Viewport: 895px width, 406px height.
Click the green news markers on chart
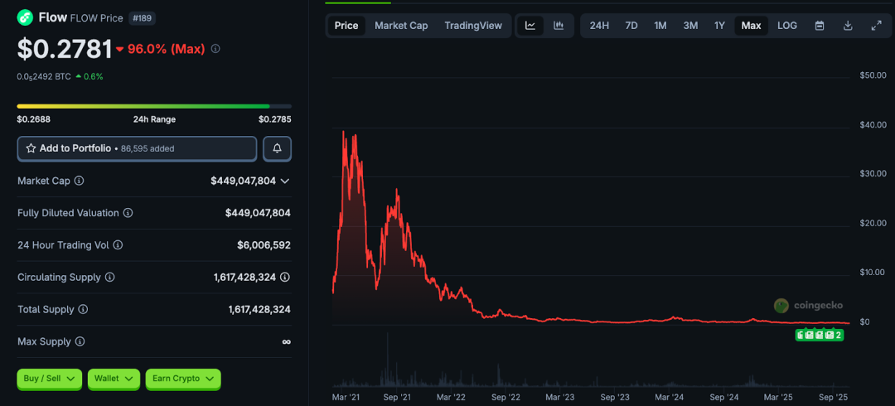(820, 335)
